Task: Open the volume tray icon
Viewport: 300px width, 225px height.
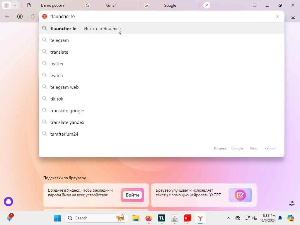Action: (x=255, y=218)
